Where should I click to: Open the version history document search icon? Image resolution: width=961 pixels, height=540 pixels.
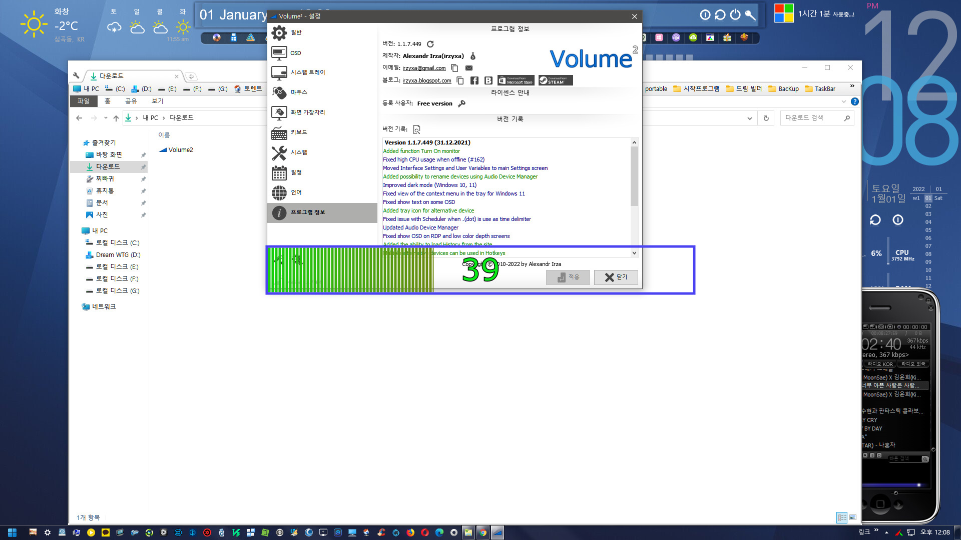pyautogui.click(x=416, y=129)
